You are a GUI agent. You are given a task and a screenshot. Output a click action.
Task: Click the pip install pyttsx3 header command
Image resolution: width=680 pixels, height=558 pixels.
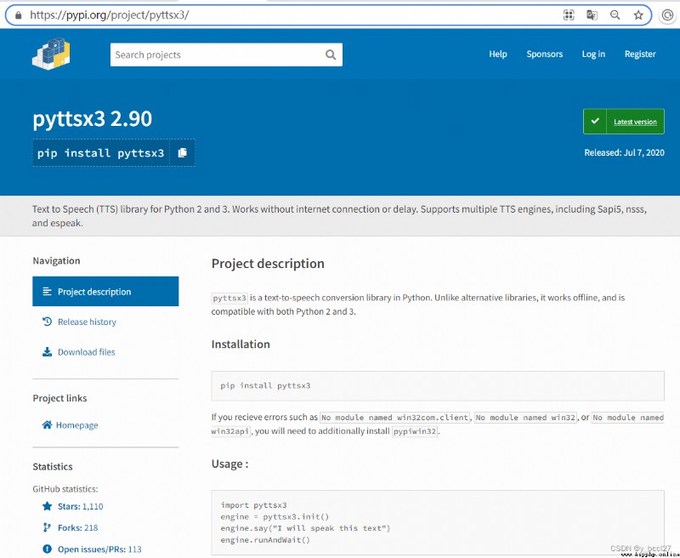[x=100, y=153]
